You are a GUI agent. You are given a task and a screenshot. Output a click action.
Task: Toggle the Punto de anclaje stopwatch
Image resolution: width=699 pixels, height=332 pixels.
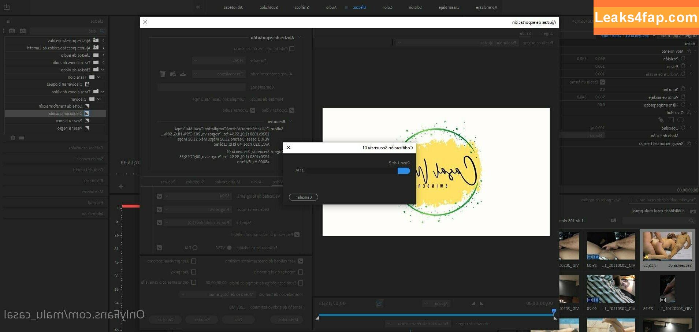point(683,97)
